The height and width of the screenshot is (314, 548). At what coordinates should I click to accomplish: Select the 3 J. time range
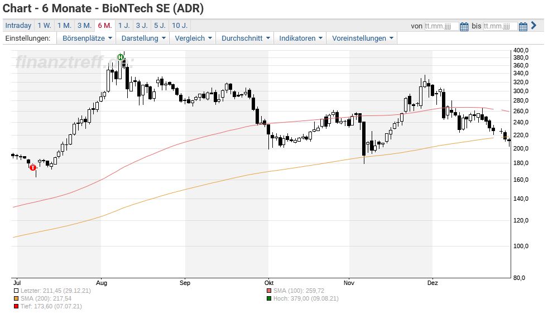coord(142,26)
